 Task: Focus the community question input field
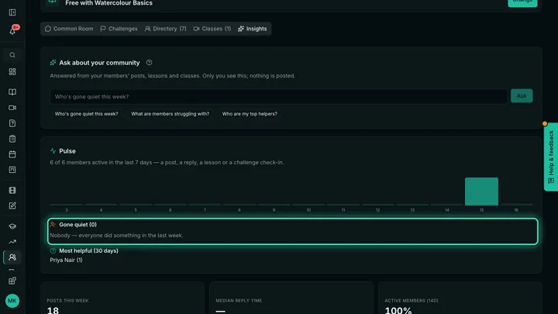pyautogui.click(x=279, y=96)
